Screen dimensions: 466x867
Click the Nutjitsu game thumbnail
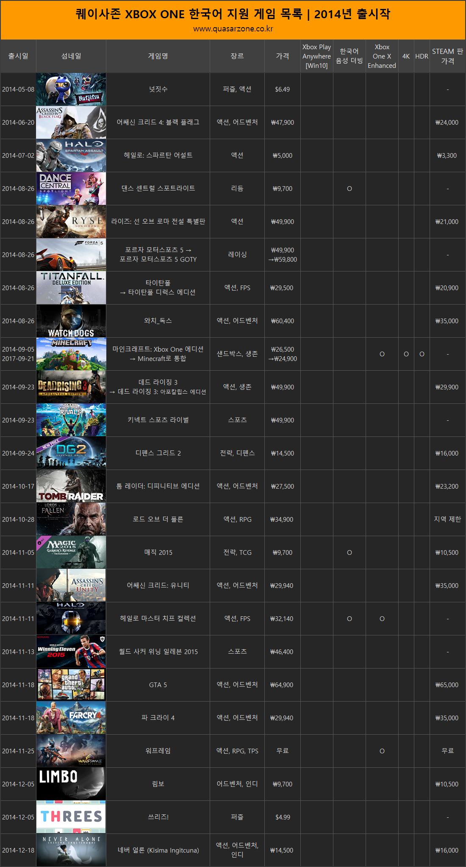(71, 89)
